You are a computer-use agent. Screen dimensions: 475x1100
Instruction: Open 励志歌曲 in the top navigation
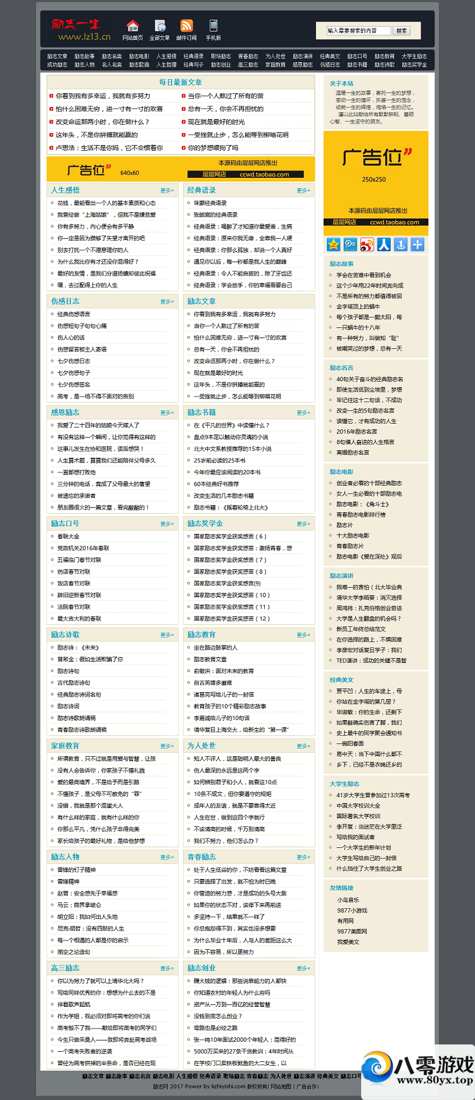(x=139, y=65)
